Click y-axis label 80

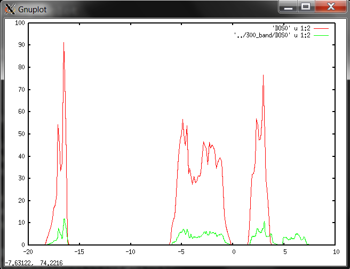click(x=21, y=67)
